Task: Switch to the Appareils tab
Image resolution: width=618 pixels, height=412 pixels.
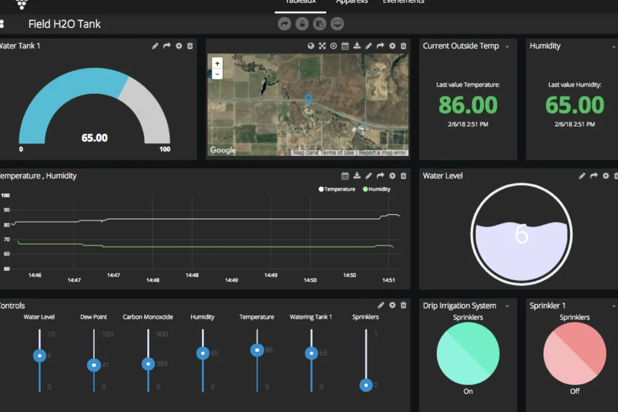Action: click(x=352, y=2)
